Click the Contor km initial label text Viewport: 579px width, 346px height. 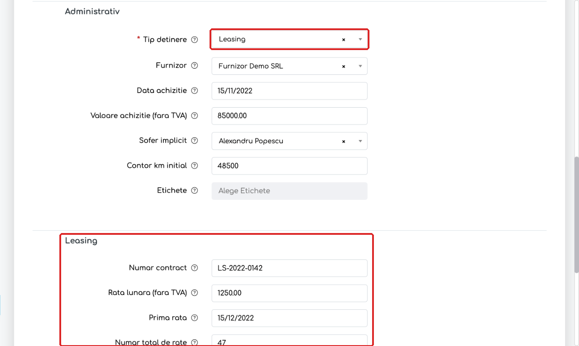pyautogui.click(x=157, y=166)
